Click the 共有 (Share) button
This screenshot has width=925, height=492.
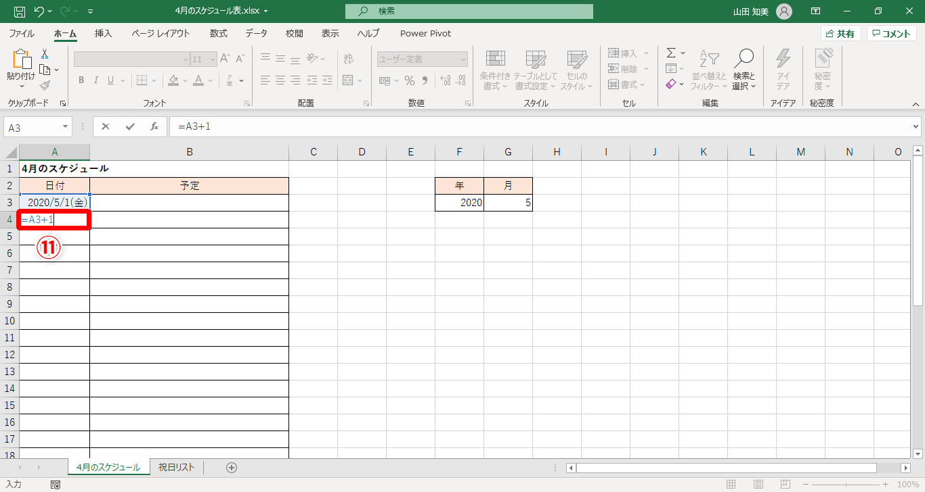840,34
